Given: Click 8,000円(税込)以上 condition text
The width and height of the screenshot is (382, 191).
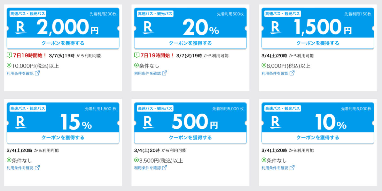Looking at the screenshot, I should click(x=289, y=66).
